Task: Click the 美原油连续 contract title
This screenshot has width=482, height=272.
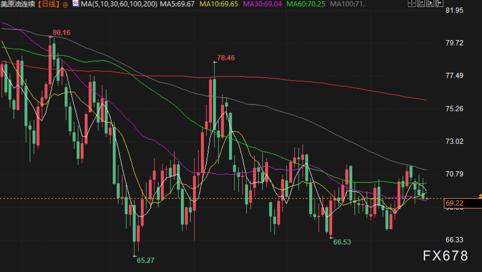Action: 18,4
